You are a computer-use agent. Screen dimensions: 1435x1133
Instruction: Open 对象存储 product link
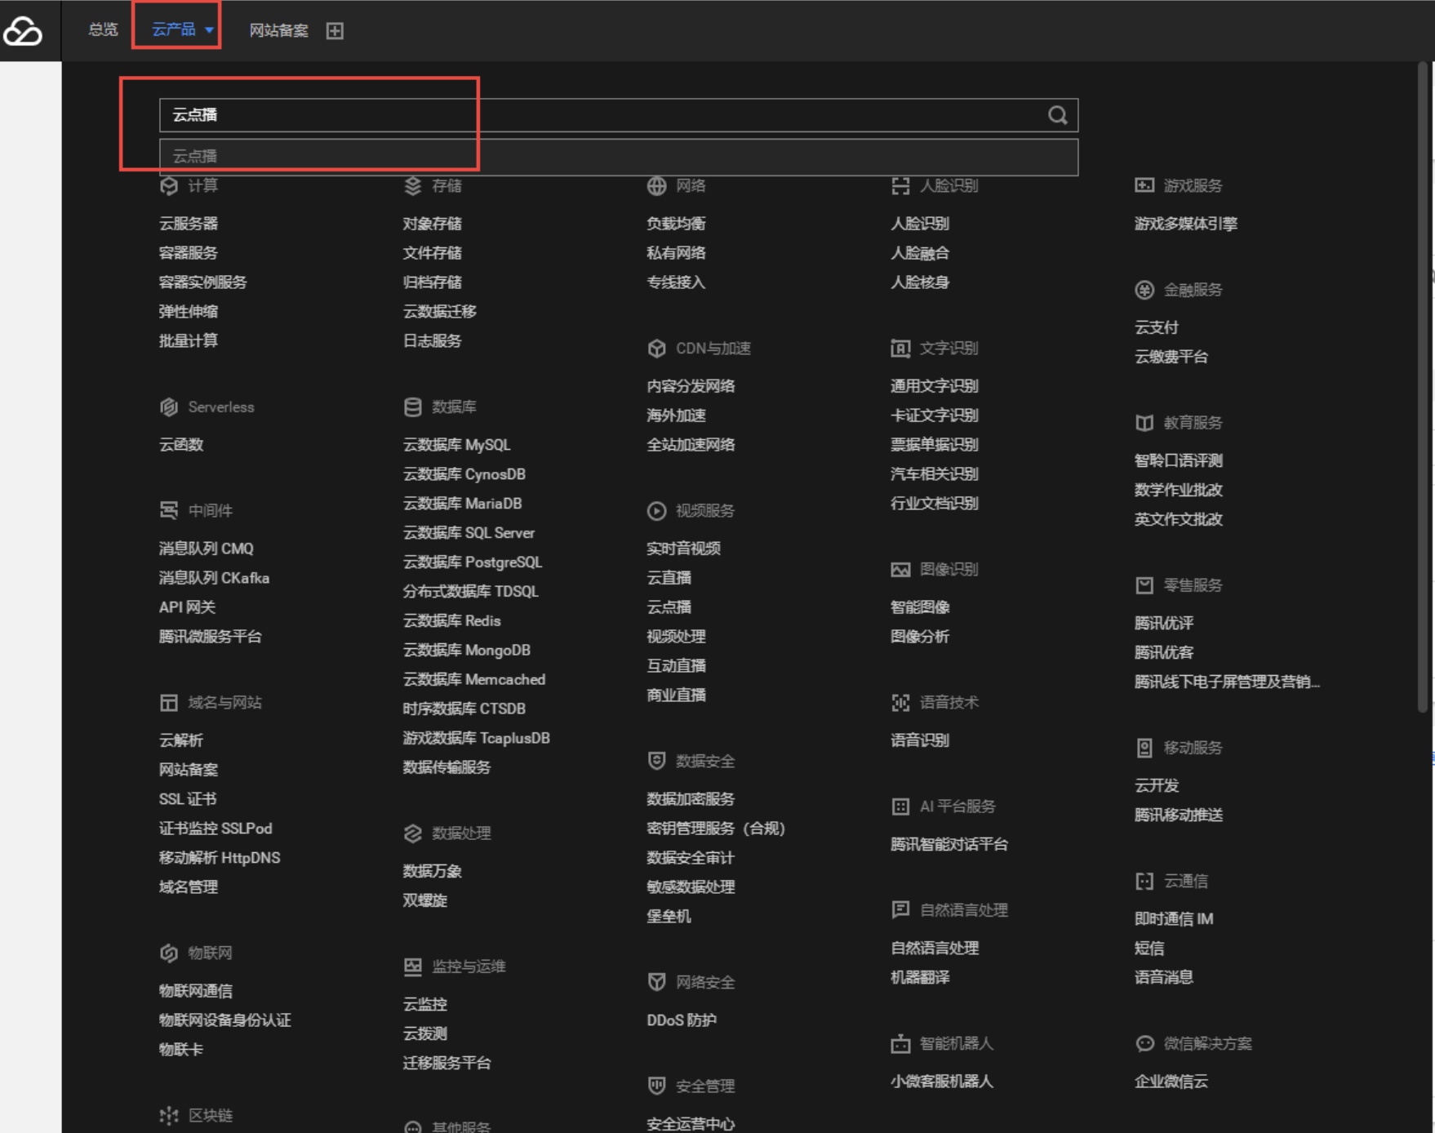coord(432,224)
